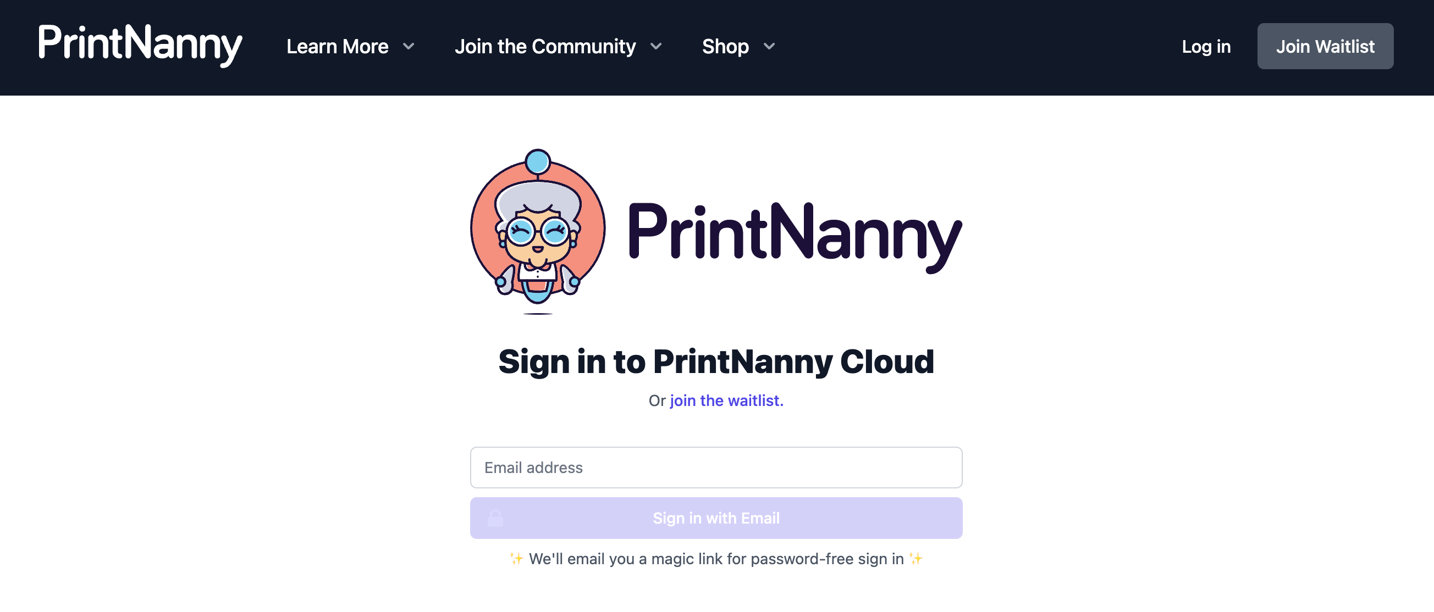Click the sparkle emoji before magic link text
Image resolution: width=1434 pixels, height=612 pixels.
(x=517, y=559)
